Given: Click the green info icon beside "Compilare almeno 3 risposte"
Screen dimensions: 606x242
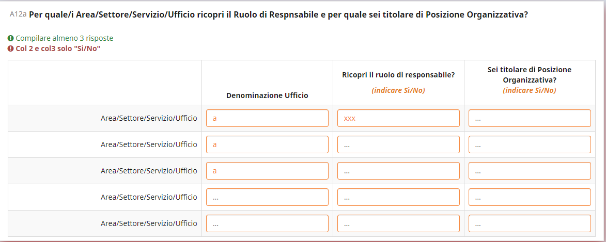Looking at the screenshot, I should pyautogui.click(x=11, y=38).
